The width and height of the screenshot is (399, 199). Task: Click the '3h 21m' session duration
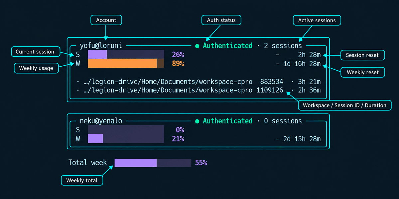point(310,82)
